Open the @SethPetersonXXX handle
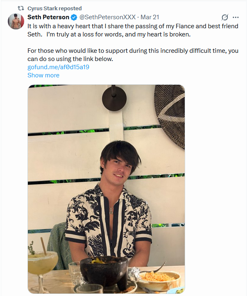The width and height of the screenshot is (247, 296). coord(107,17)
